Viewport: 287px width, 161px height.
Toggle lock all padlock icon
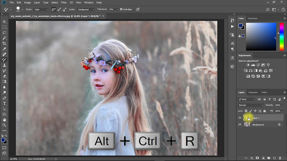coord(265,111)
